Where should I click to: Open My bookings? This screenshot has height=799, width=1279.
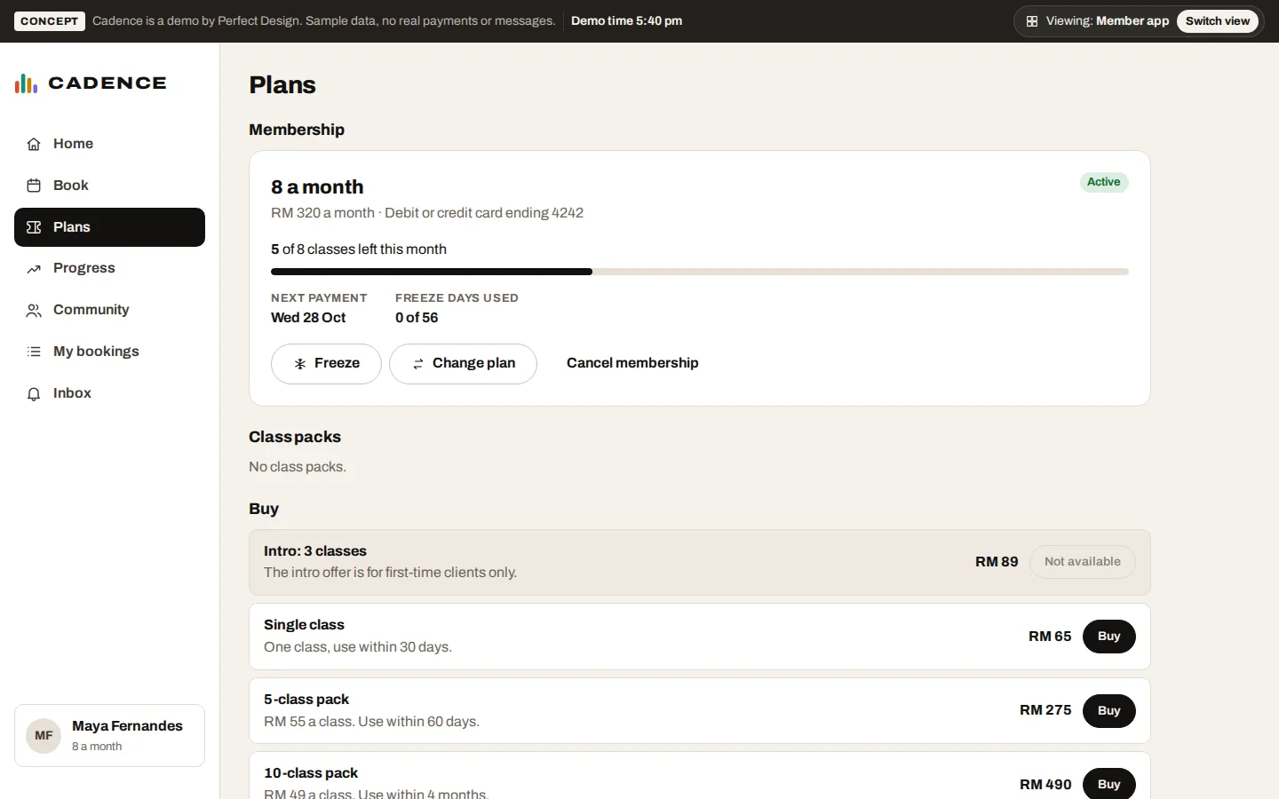point(109,352)
